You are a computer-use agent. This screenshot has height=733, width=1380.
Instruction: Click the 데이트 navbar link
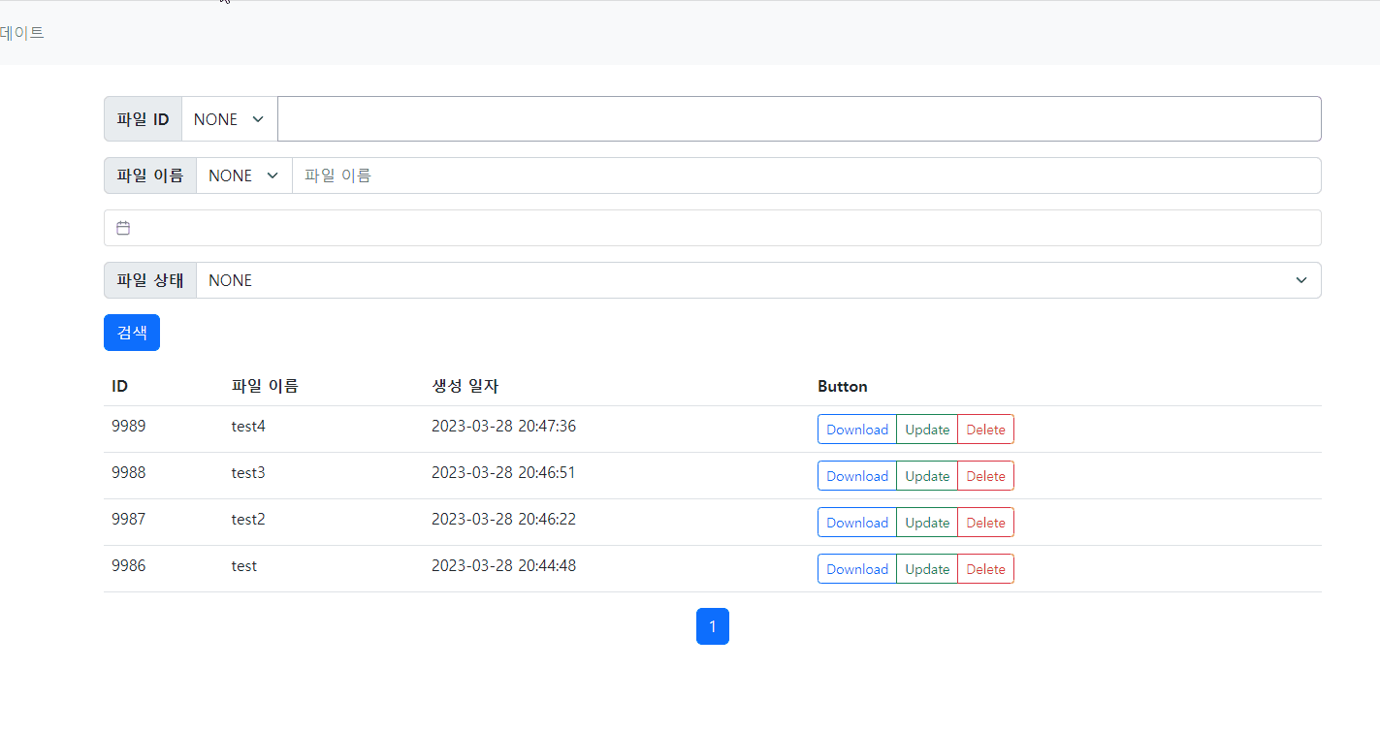click(x=22, y=33)
